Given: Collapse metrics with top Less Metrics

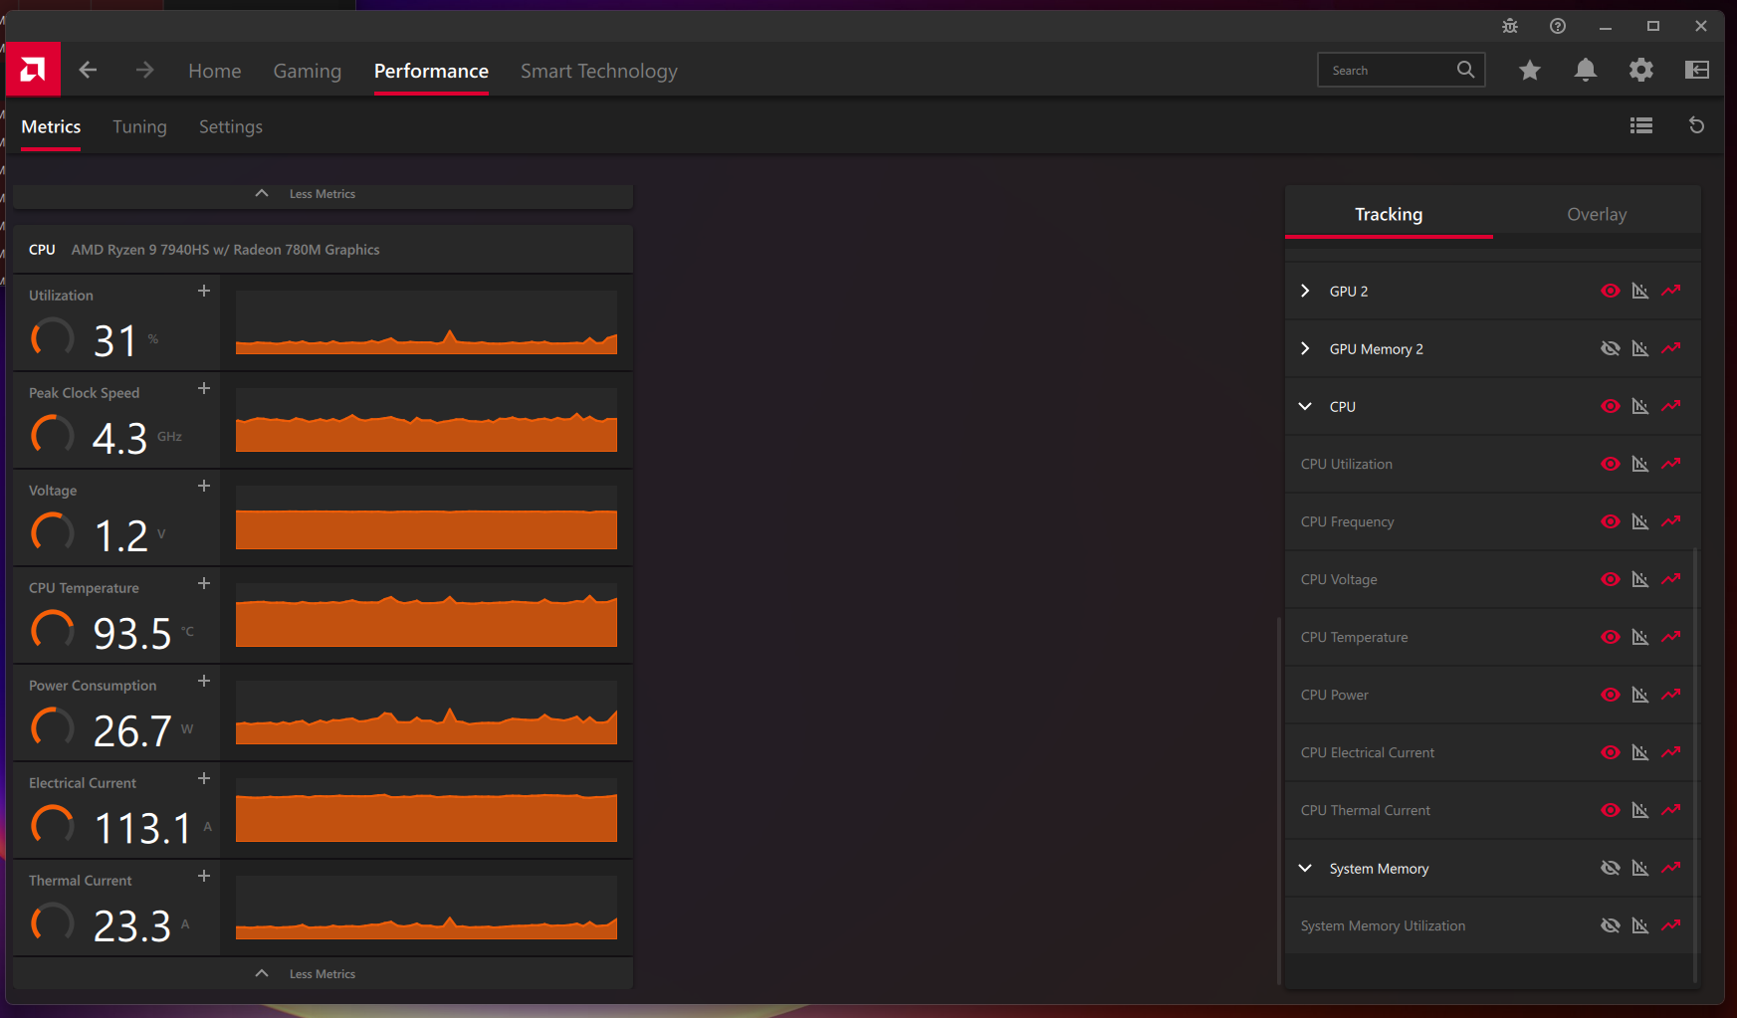Looking at the screenshot, I should tap(323, 194).
